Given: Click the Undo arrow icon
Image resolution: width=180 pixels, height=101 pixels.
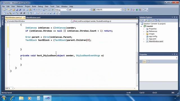Looking at the screenshot, I should pyautogui.click(x=34, y=10).
